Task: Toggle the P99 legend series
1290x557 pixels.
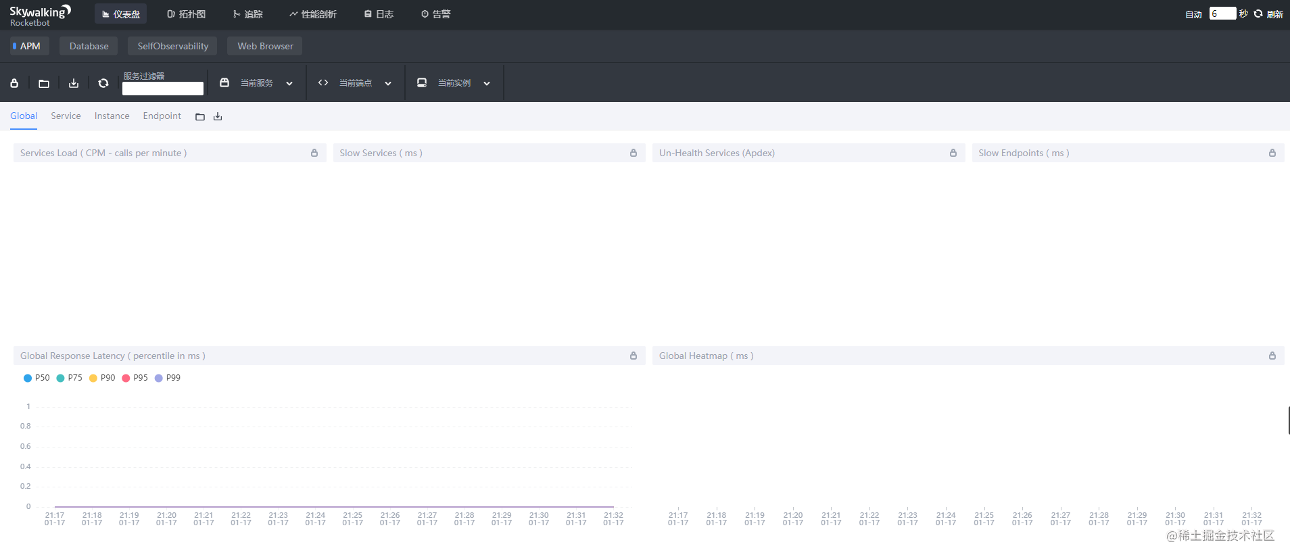Action: [168, 378]
